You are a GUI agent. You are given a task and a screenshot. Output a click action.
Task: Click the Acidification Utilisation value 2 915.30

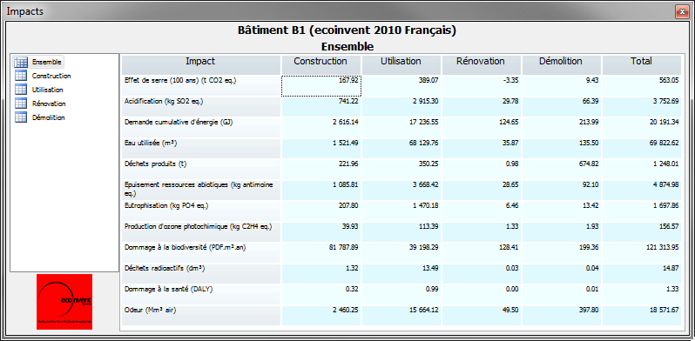click(425, 102)
